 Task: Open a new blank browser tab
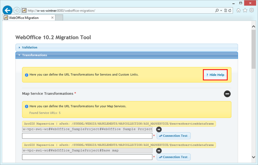[59, 18]
